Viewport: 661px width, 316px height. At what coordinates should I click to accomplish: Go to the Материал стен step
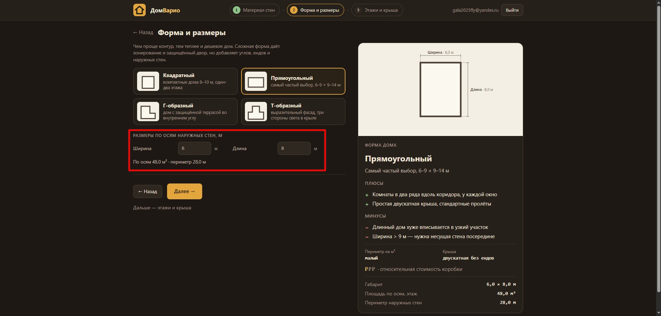click(255, 10)
